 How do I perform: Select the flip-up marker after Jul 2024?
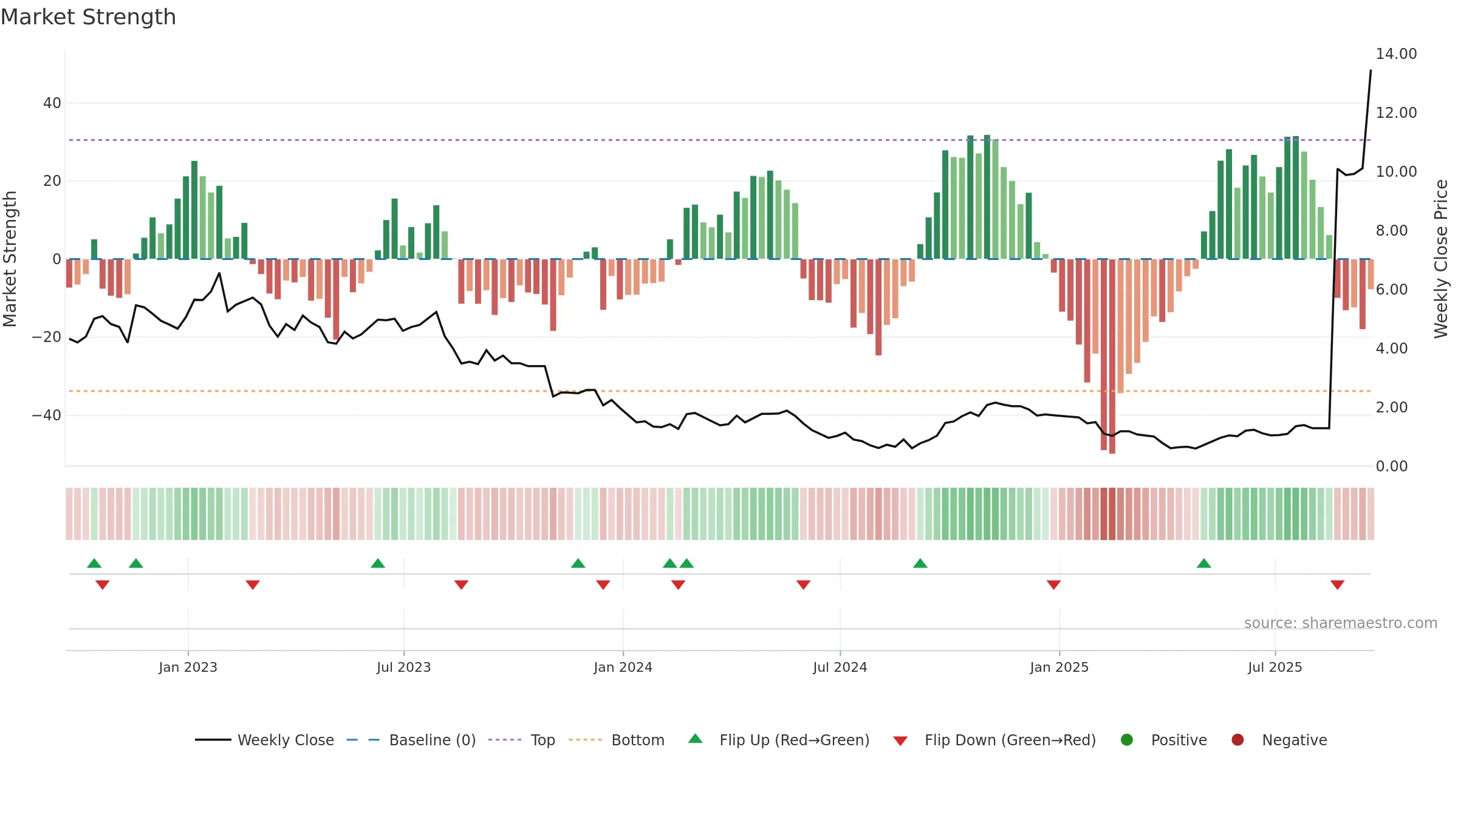(920, 563)
